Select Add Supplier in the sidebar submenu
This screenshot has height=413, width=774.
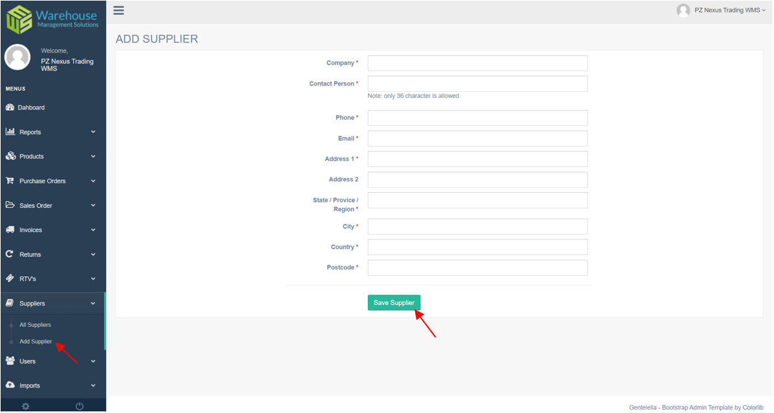click(34, 341)
